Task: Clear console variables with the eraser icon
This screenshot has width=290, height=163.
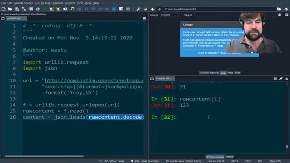Action: tap(281, 78)
